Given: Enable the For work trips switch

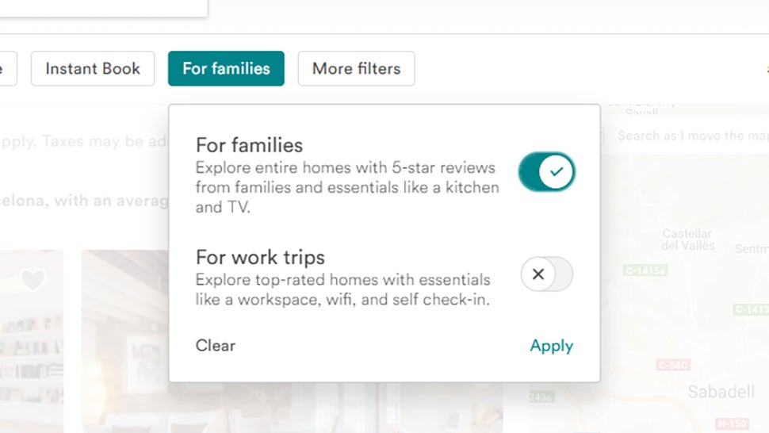Looking at the screenshot, I should point(547,274).
